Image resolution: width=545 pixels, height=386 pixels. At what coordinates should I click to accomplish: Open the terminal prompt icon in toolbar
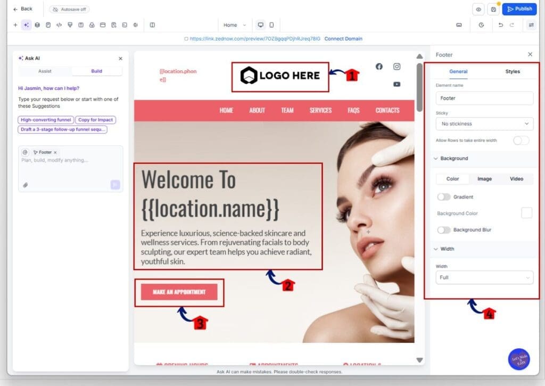coord(125,25)
